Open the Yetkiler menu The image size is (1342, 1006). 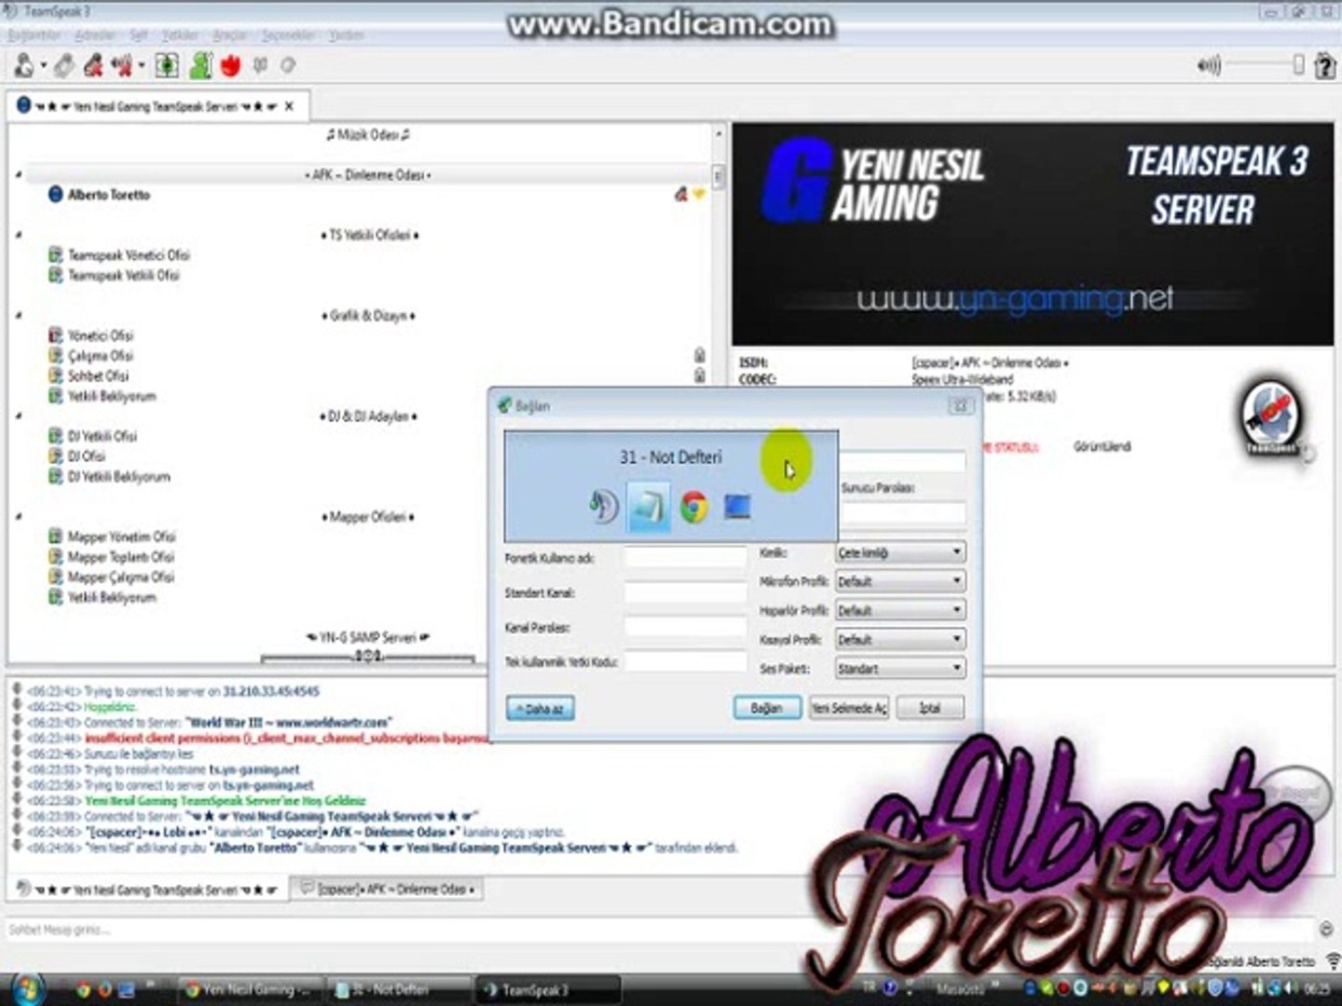(x=180, y=35)
